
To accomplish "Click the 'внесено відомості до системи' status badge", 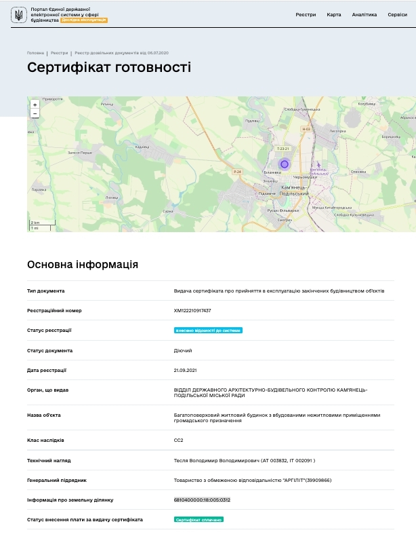I will pos(208,331).
